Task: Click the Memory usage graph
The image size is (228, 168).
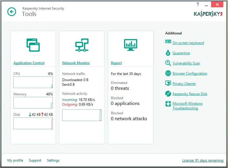Action: click(33, 103)
